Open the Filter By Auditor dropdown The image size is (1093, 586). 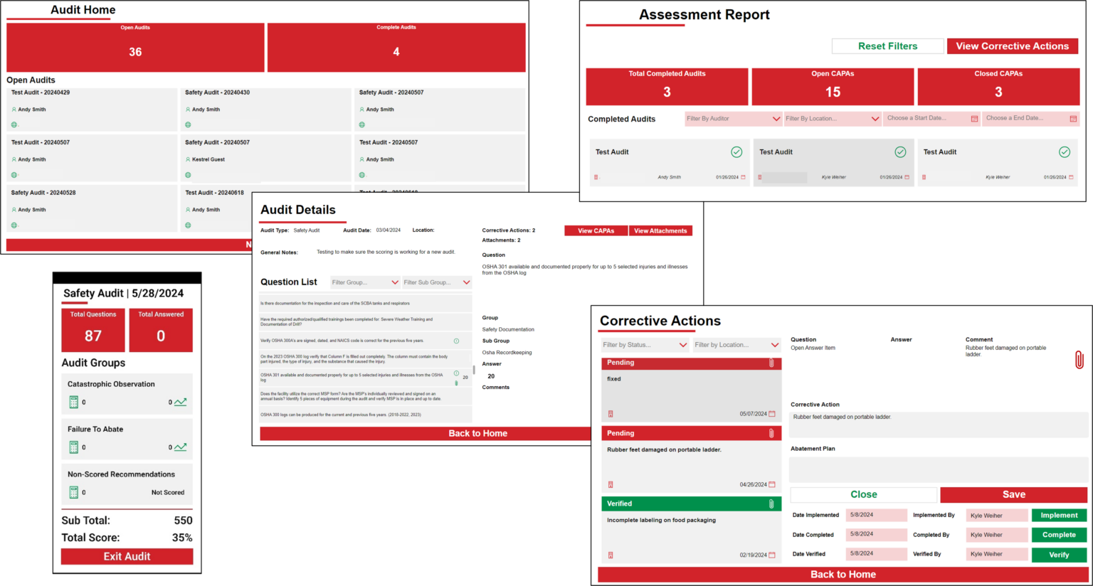[x=733, y=118]
